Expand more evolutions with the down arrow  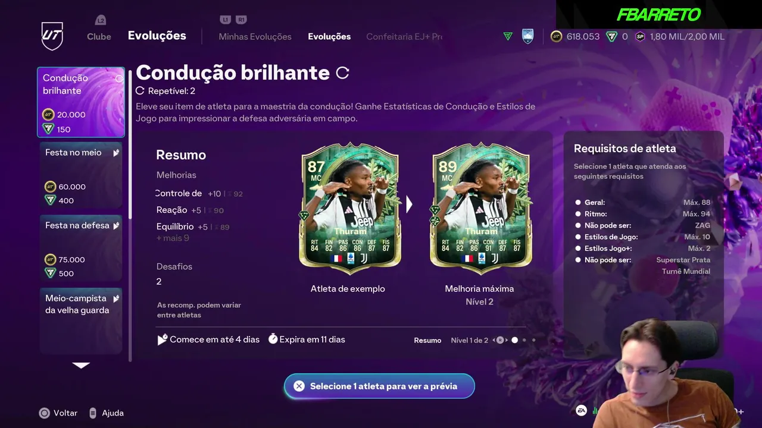point(81,366)
